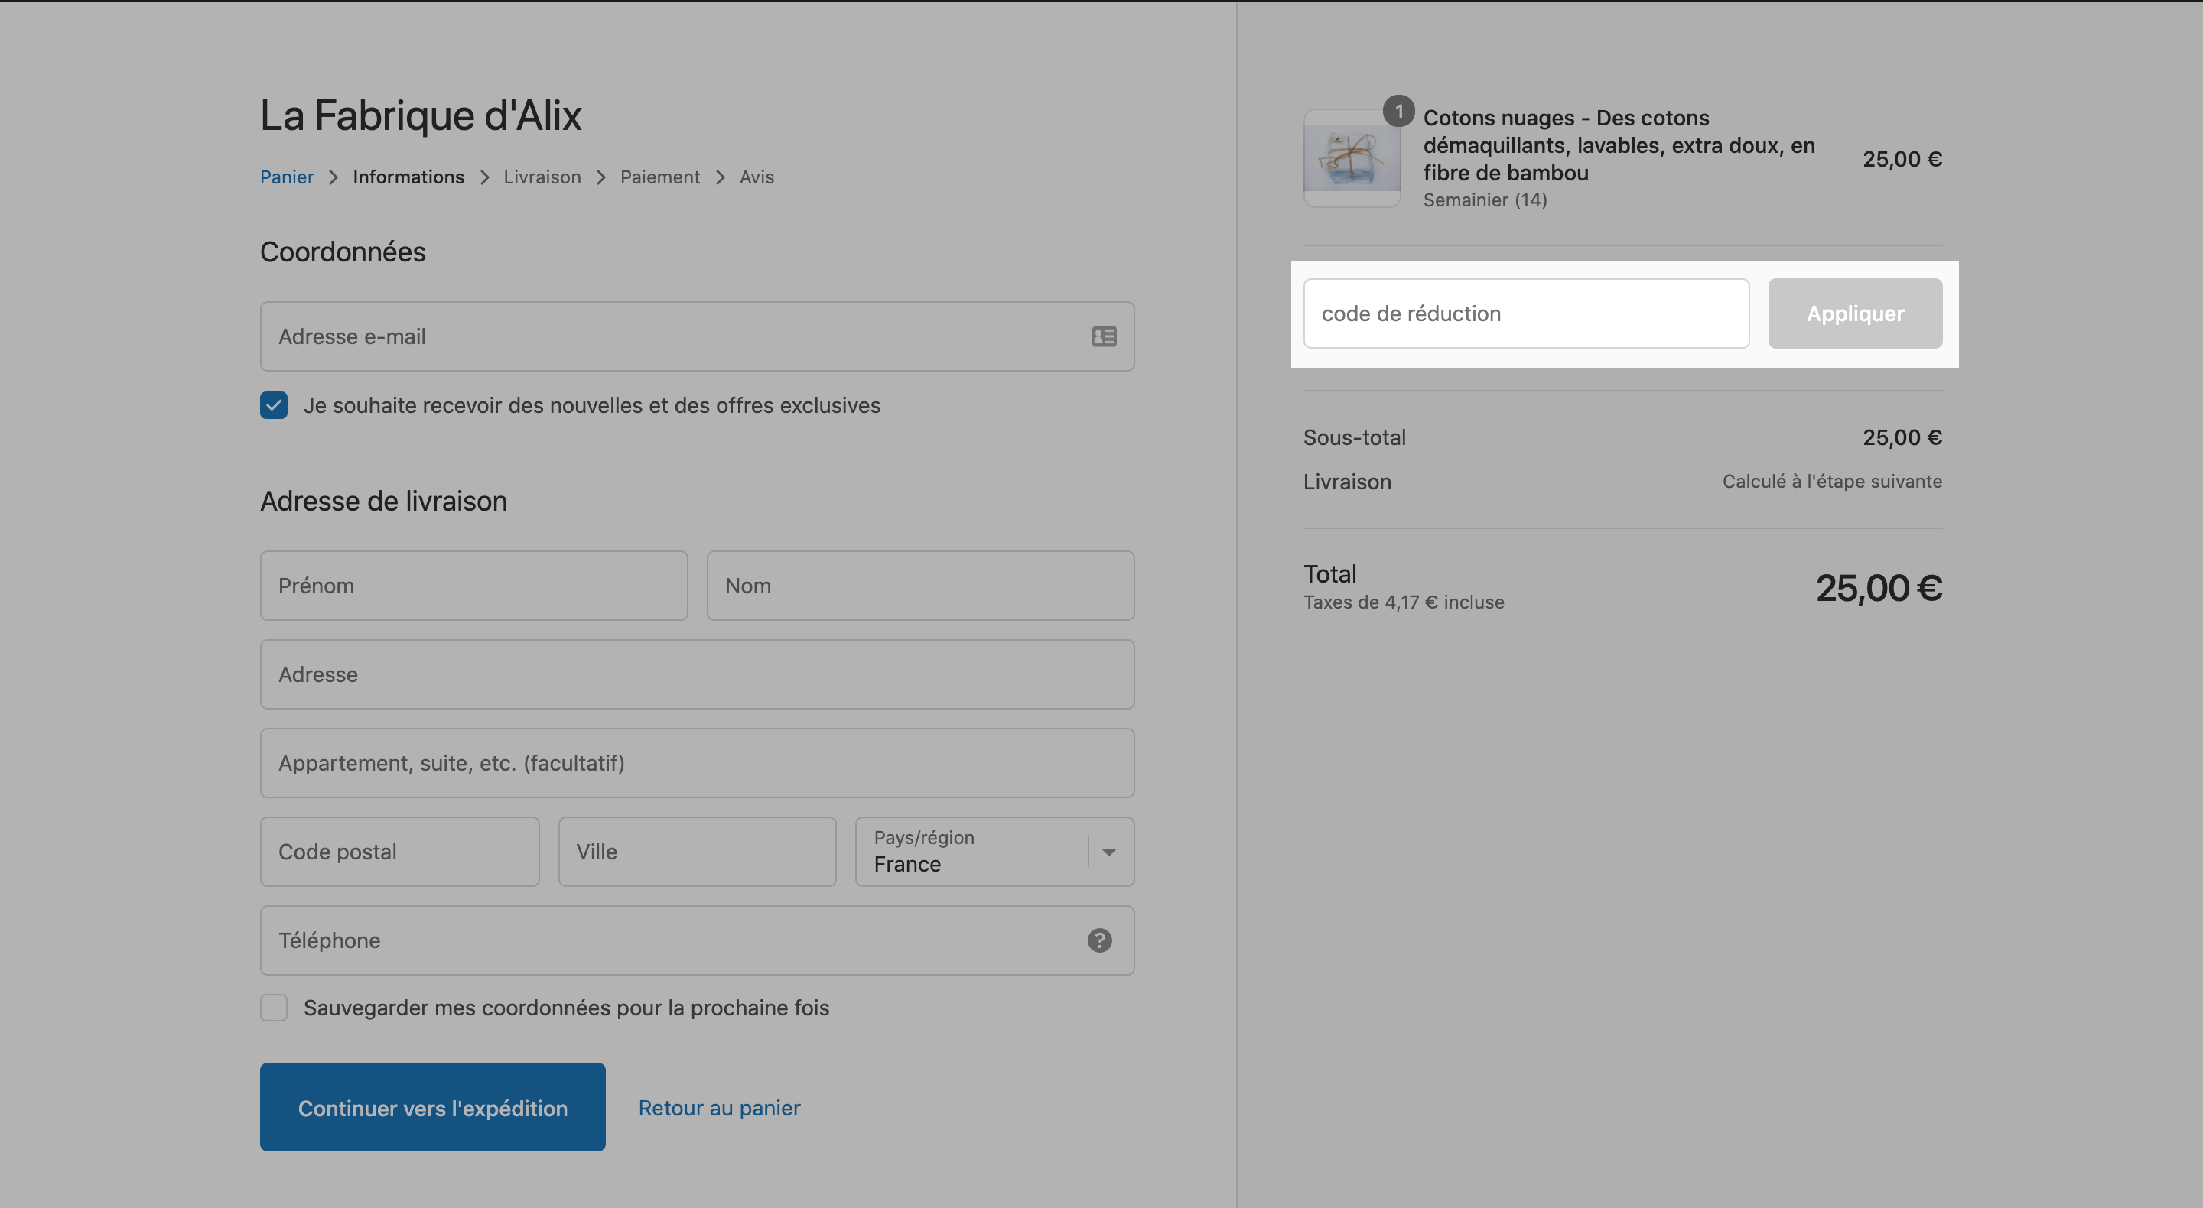Click Continuer vers l'expédition button
This screenshot has height=1208, width=2203.
tap(433, 1107)
